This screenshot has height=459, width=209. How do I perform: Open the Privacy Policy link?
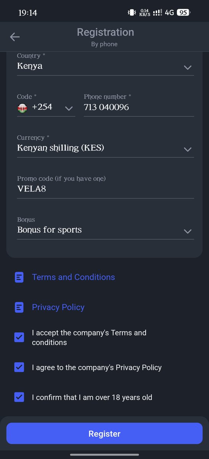click(x=58, y=307)
